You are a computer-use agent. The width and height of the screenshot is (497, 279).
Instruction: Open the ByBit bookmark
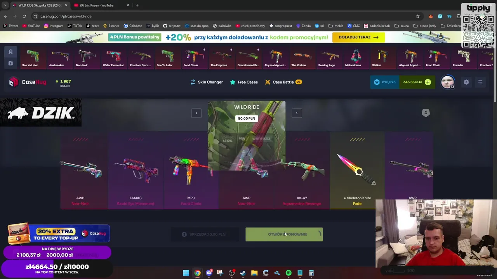tap(152, 26)
